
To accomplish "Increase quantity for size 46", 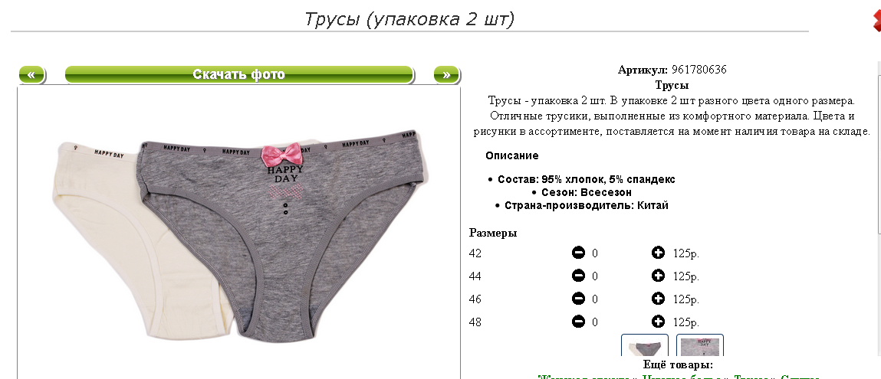I will pos(658,299).
